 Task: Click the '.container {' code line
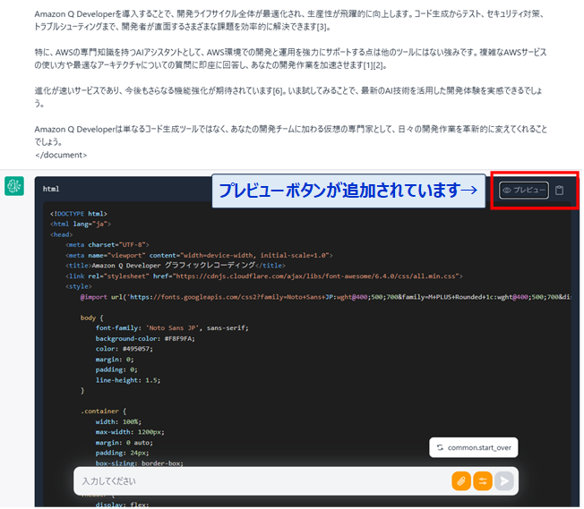point(103,411)
